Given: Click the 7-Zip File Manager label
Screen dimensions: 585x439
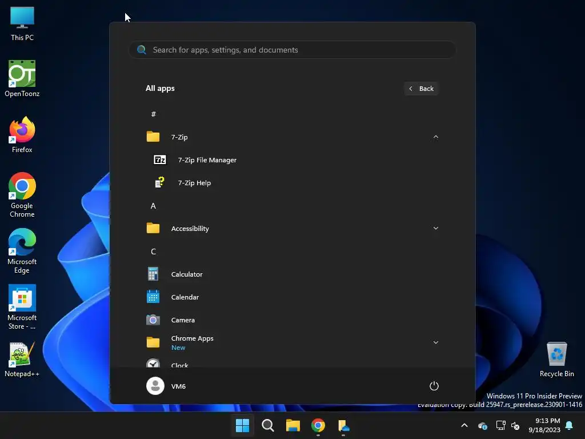Looking at the screenshot, I should coord(207,160).
